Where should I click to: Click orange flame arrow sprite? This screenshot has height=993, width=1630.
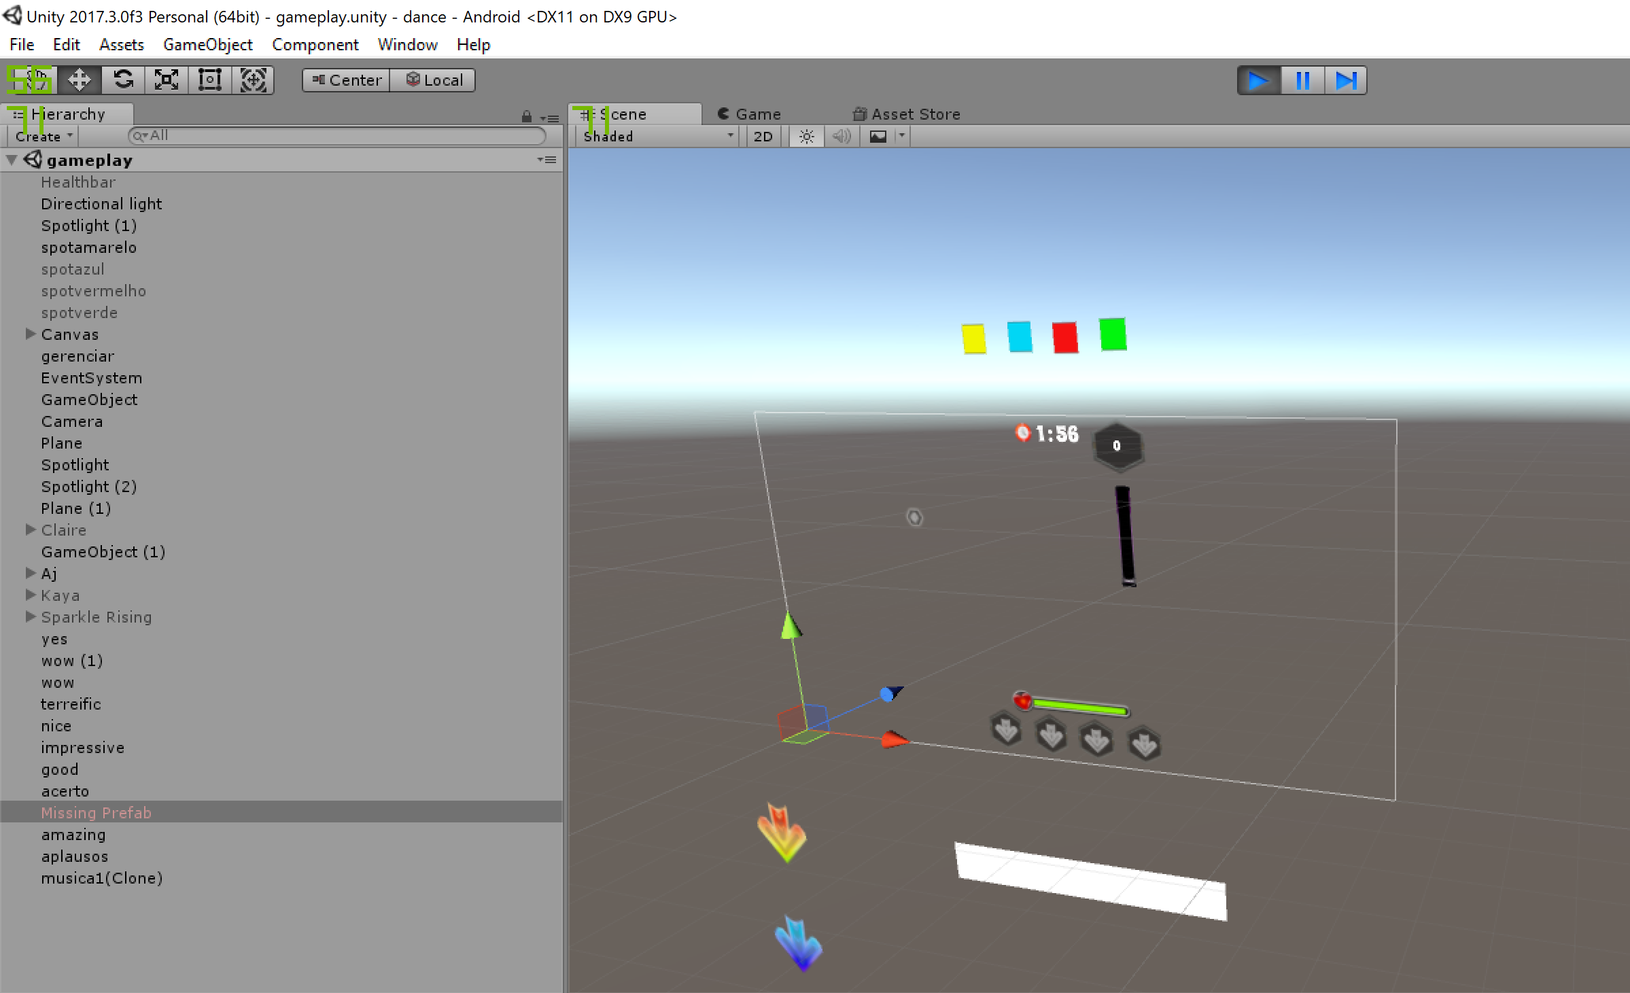pos(782,833)
